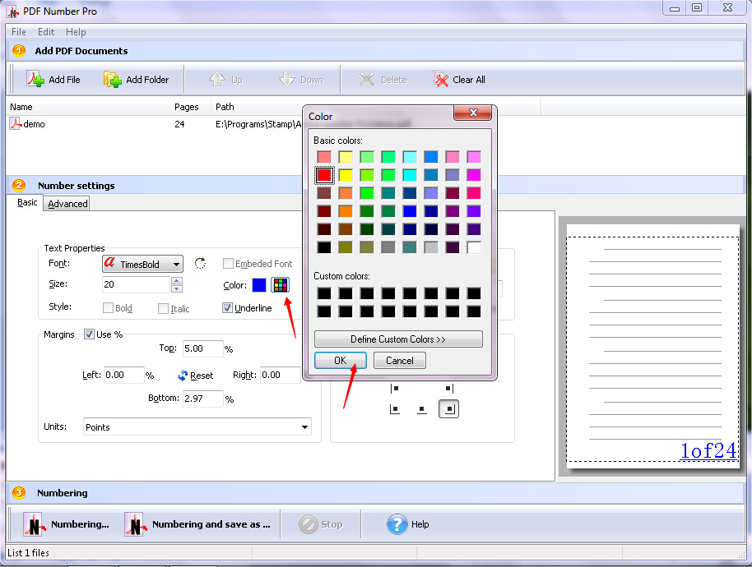Viewport: 752px width, 567px height.
Task: Click the font Size input field
Action: [137, 284]
